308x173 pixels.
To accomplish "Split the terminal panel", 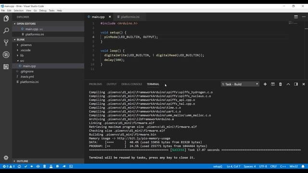I will pyautogui.click(x=273, y=84).
